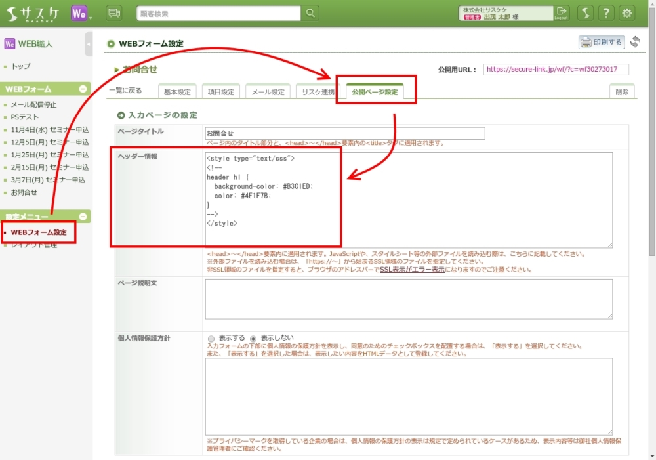Switch to the メール設定 tab
656x460 pixels.
click(268, 92)
